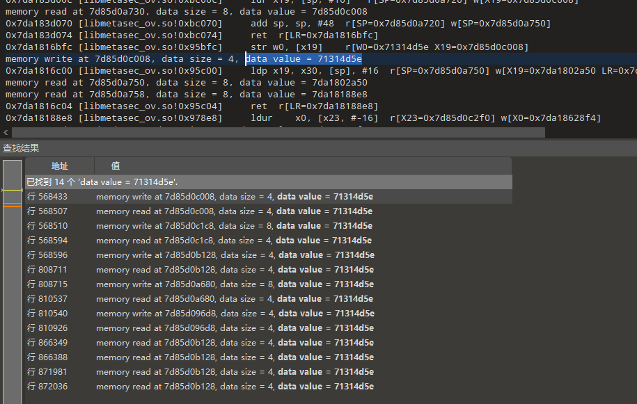
Task: Open the memory read result line 808711
Action: tap(47, 270)
